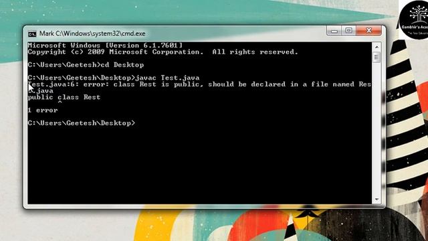
Task: Click the Microsoft Corporation copyright line
Action: click(163, 52)
